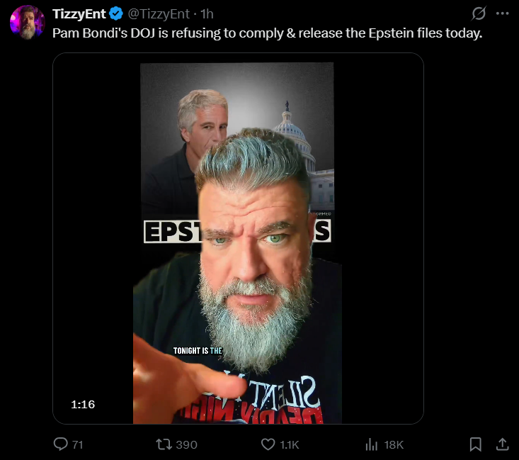Click the blue verified badge
This screenshot has height=460, width=519.
click(x=116, y=14)
